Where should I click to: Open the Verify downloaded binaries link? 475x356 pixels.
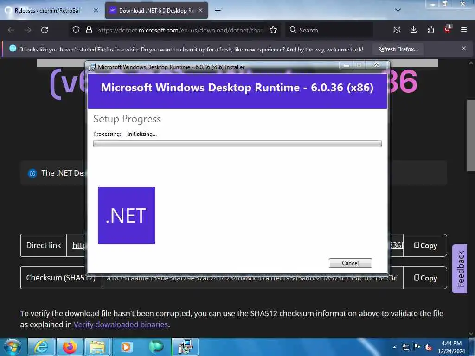[x=121, y=324]
